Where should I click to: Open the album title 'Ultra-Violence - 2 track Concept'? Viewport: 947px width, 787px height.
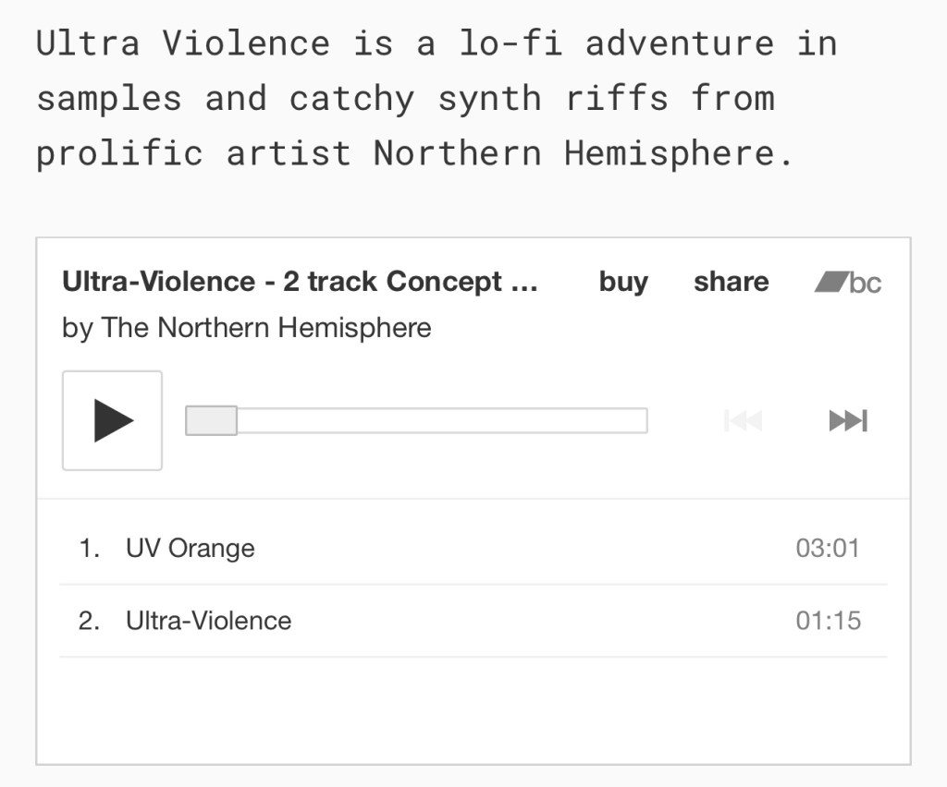(x=300, y=282)
